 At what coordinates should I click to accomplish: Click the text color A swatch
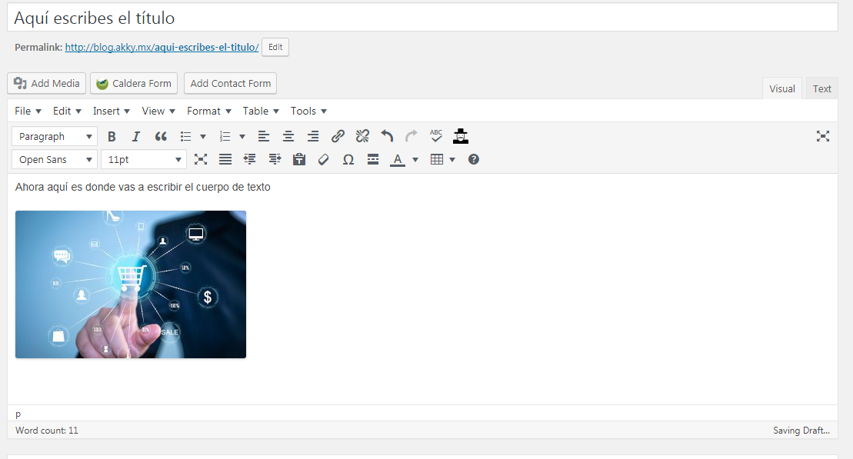(397, 160)
